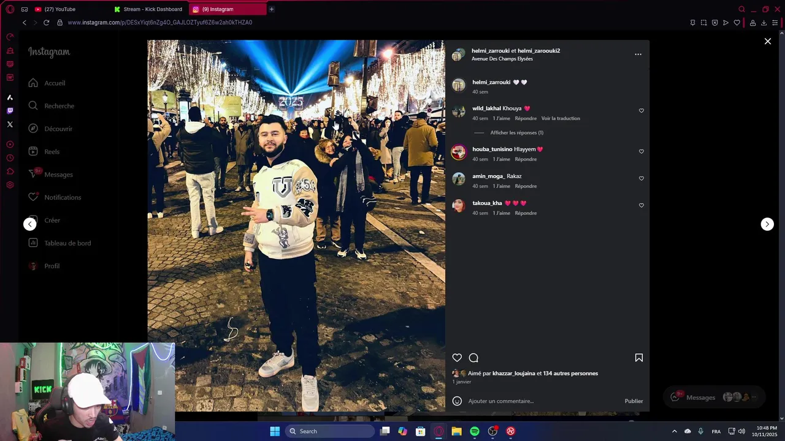Open the Windows Start menu

coord(275,431)
